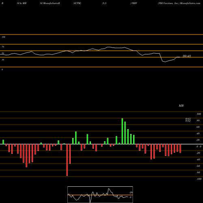Click the mini overview chart thumbnail at bottom

tap(100, 194)
